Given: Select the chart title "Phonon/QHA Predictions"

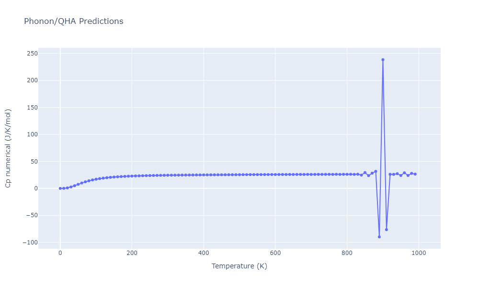Looking at the screenshot, I should (73, 22).
